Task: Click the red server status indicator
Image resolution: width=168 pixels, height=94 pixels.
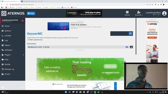Action: 23,21
